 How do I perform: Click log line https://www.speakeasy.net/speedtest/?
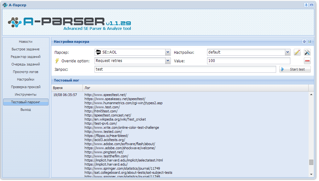tap(115, 99)
